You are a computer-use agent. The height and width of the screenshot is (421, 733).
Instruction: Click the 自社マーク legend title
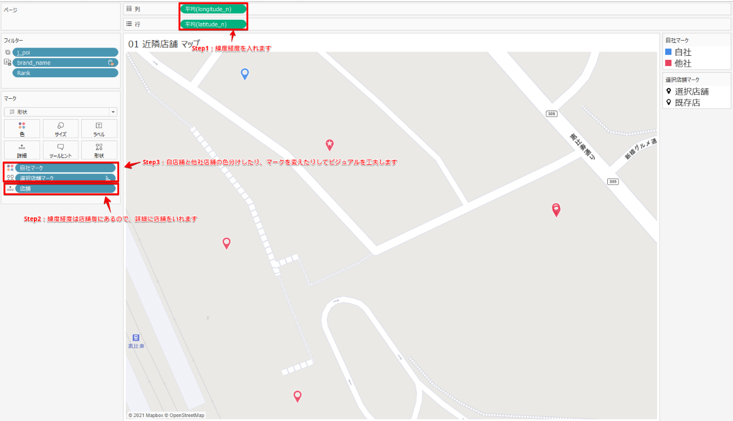[x=677, y=41]
